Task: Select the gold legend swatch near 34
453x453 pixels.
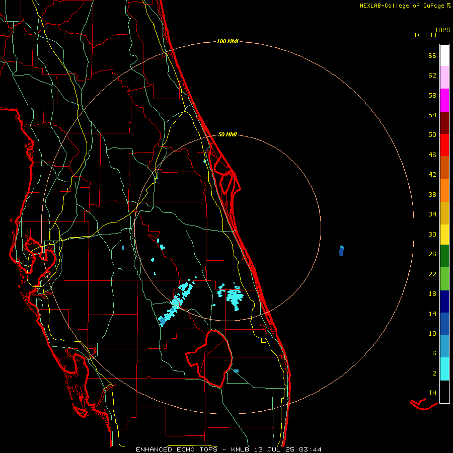Action: point(444,213)
